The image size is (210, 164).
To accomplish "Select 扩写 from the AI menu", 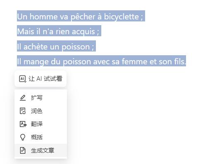I will (x=41, y=98).
